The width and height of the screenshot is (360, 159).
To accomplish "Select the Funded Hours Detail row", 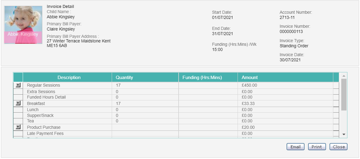I will tap(176, 97).
